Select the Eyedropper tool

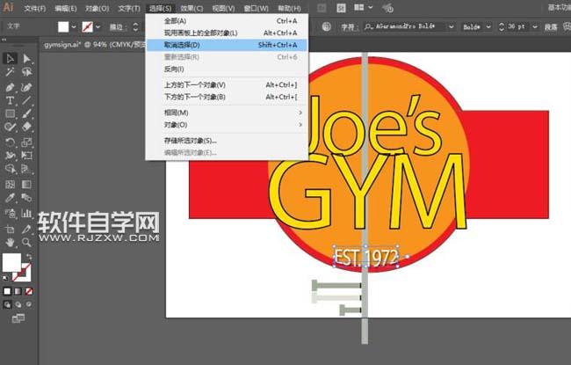[x=10, y=198]
